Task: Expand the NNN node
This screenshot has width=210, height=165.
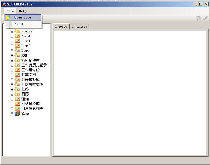Action: 12,55
